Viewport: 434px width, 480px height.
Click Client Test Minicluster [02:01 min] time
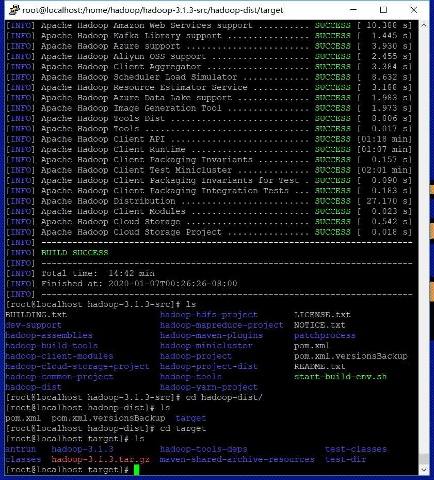pos(384,170)
